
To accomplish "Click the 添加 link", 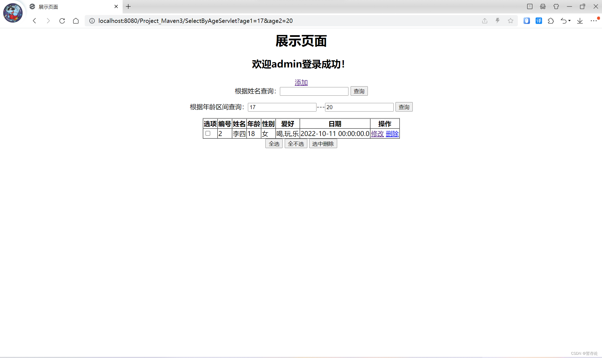I will (301, 83).
